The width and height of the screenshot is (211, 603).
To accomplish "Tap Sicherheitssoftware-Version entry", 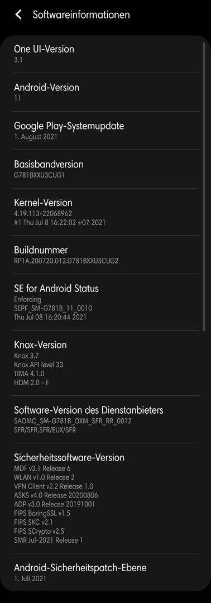I will coord(106,498).
